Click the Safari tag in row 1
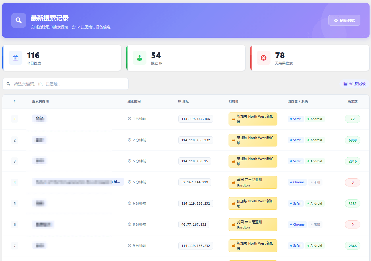Screen dimensions: 371x261 tap(296, 119)
